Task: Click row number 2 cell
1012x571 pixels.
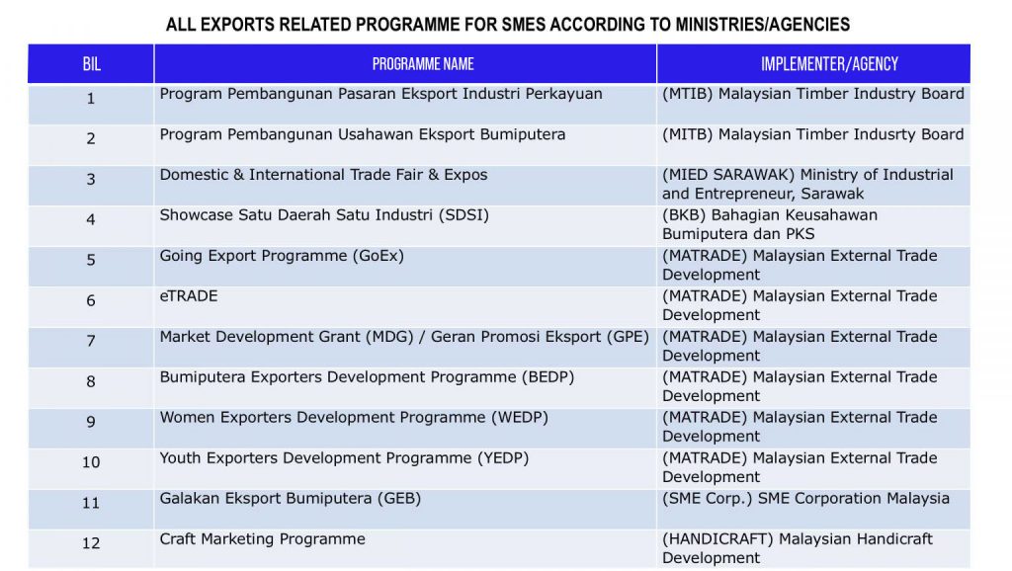Action: (91, 144)
